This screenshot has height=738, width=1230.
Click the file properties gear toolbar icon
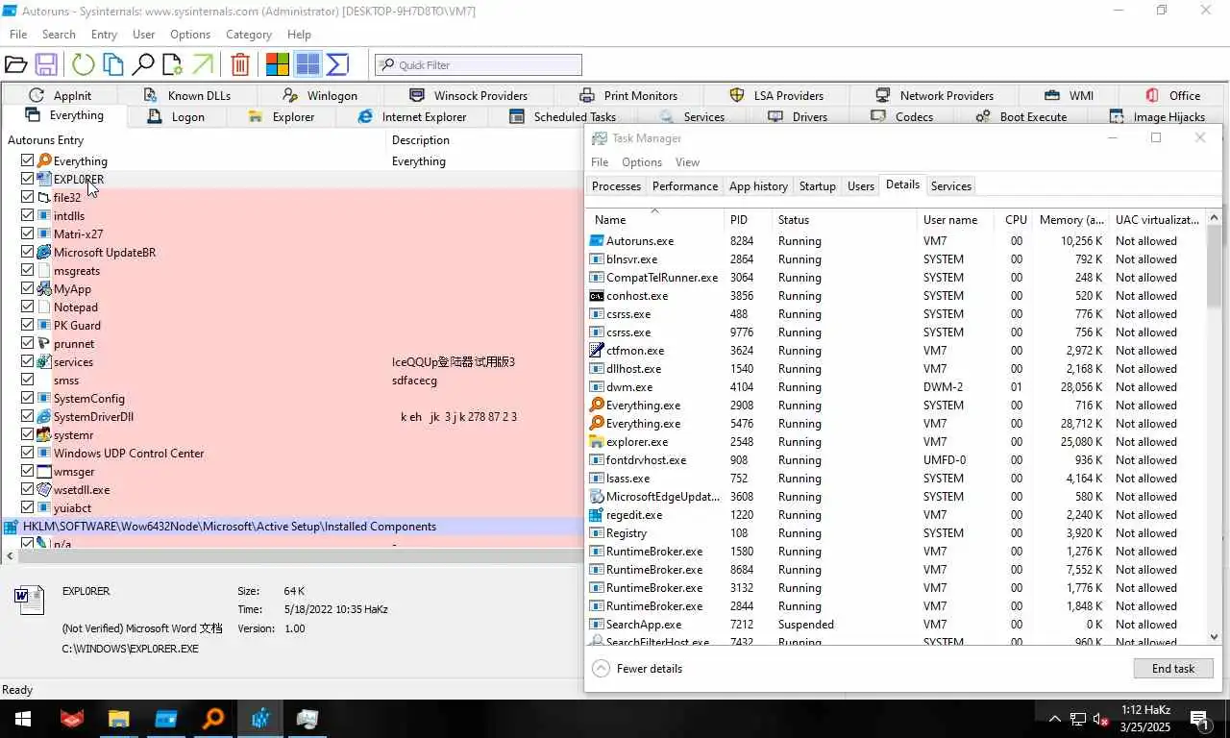(172, 64)
